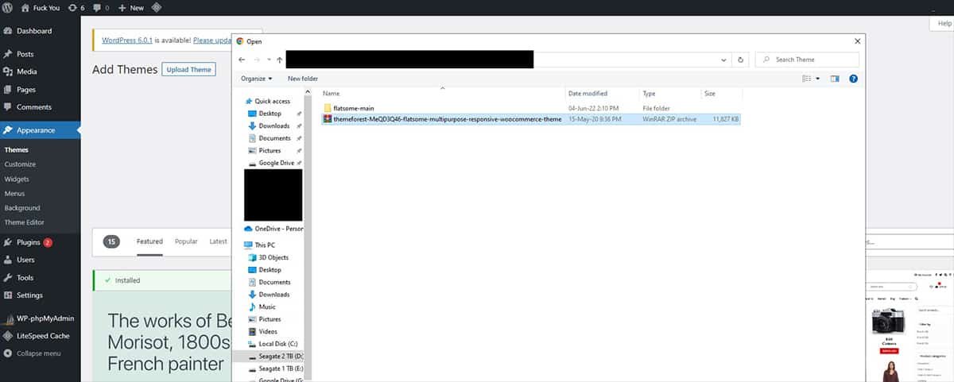Open the flatsome-main folder

click(353, 107)
